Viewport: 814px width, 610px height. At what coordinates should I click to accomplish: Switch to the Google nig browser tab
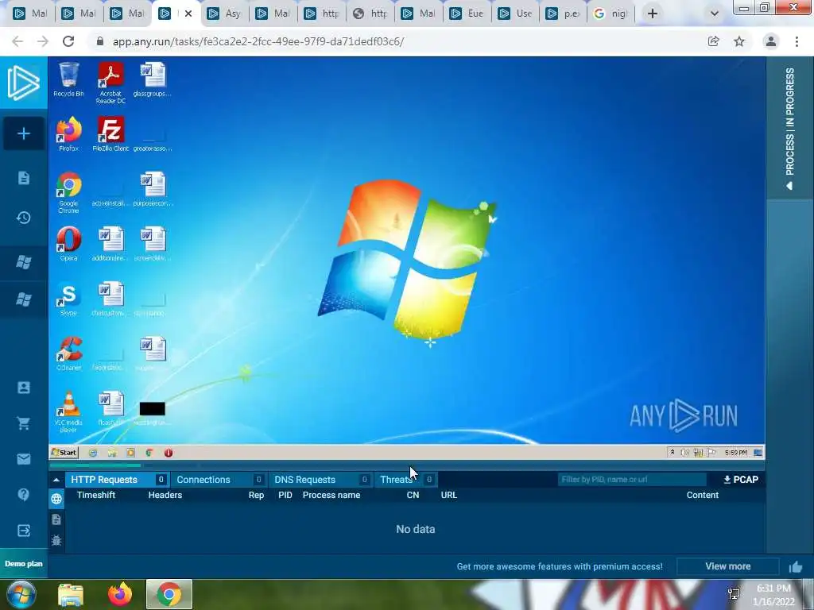click(x=611, y=14)
